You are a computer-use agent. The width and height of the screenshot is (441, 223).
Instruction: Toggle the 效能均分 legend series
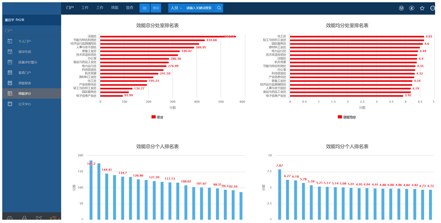coord(347,117)
